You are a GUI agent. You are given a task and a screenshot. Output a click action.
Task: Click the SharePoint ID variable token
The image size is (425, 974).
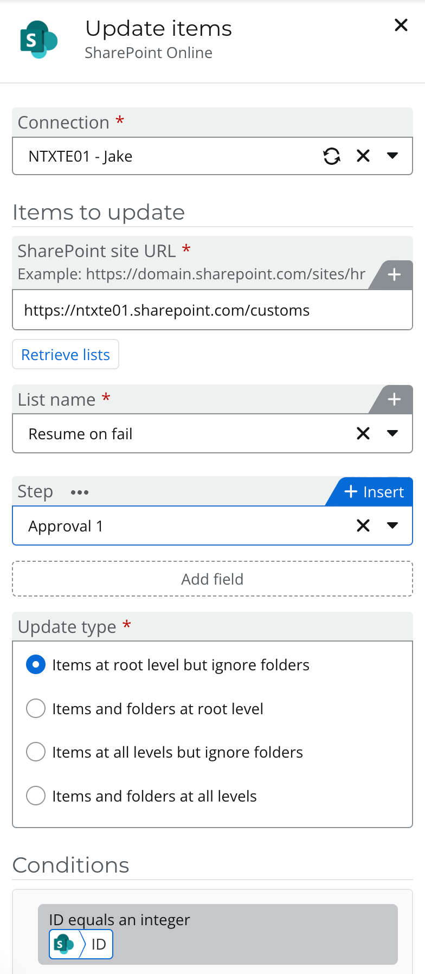point(81,944)
